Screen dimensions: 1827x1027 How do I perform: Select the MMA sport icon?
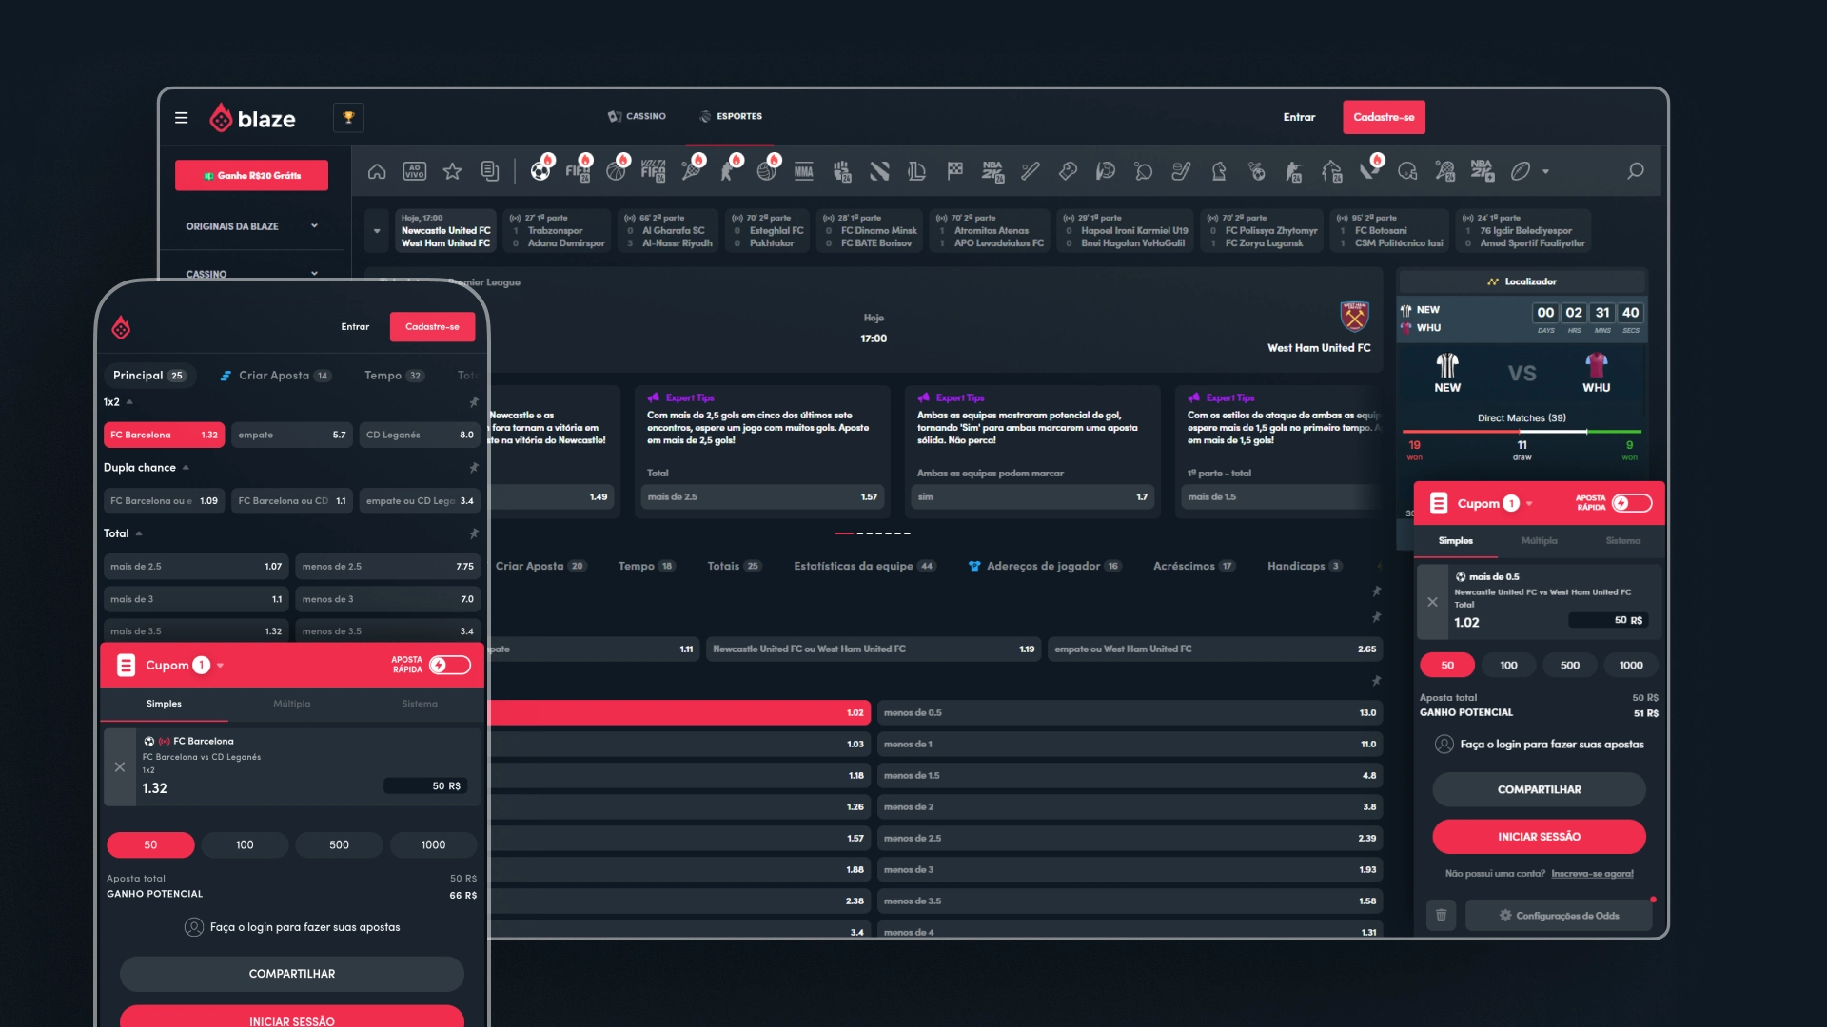[803, 171]
